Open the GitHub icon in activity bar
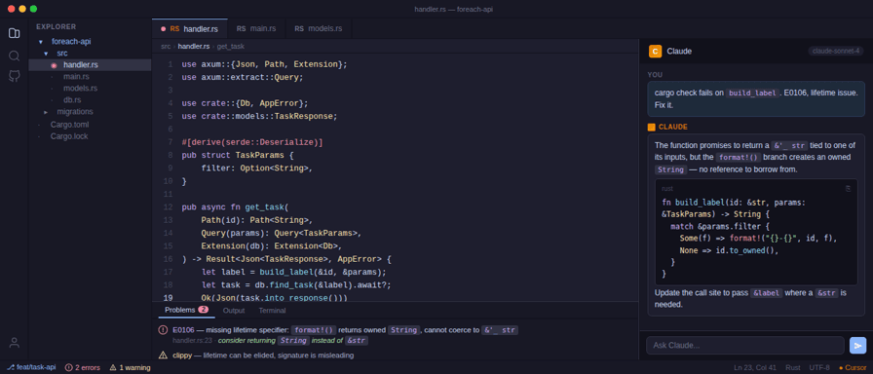The image size is (873, 374). pyautogui.click(x=15, y=76)
